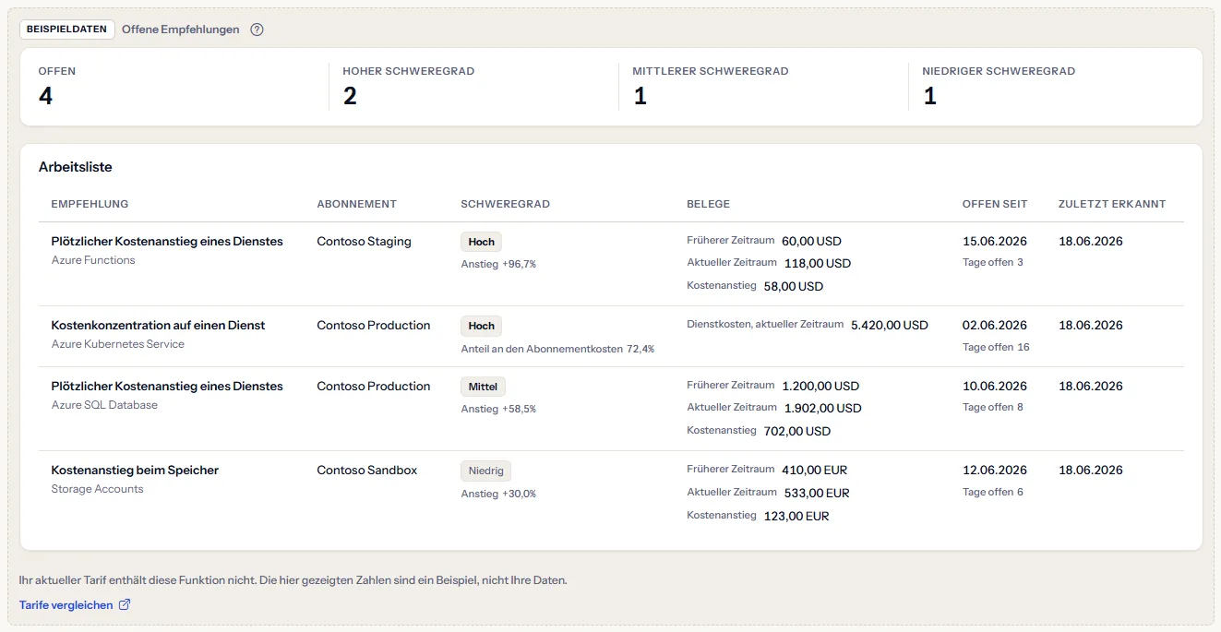Click the NIEDRIGER SCHWEREGRAD count

[929, 96]
